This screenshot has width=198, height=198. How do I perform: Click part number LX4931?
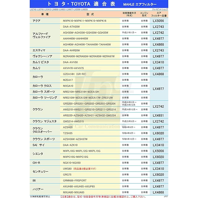pos(158,115)
